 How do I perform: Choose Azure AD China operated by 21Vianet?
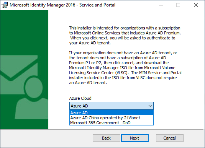pyautogui.click(x=112, y=118)
